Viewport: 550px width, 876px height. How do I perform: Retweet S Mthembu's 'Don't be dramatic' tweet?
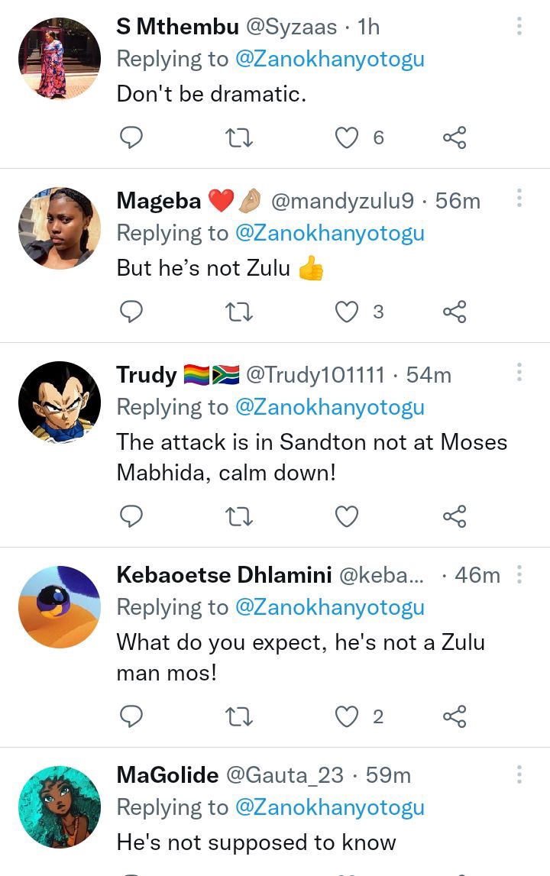pos(240,137)
